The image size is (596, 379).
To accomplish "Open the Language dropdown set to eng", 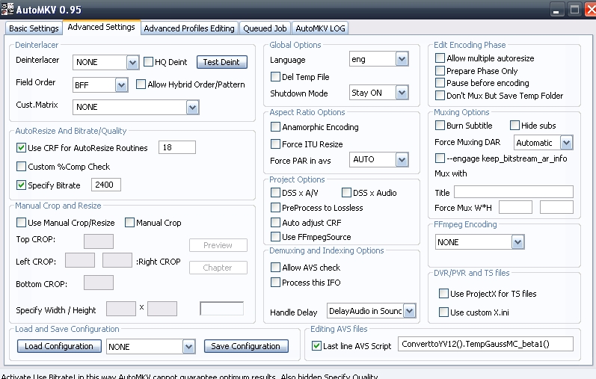I will (x=402, y=59).
